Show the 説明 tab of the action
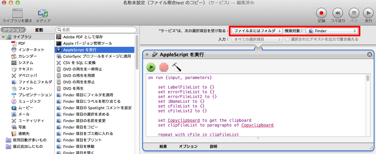376x154 pixels. [213, 146]
